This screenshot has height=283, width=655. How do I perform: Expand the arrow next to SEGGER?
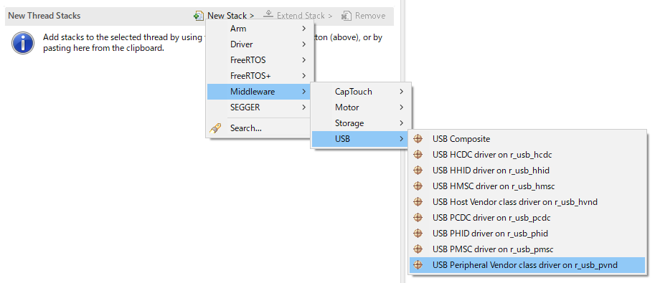click(x=303, y=107)
